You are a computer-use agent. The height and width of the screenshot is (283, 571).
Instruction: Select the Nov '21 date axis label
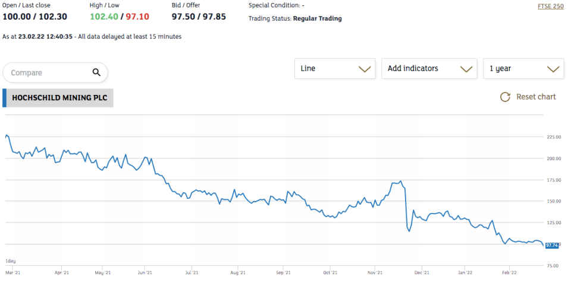pyautogui.click(x=376, y=273)
